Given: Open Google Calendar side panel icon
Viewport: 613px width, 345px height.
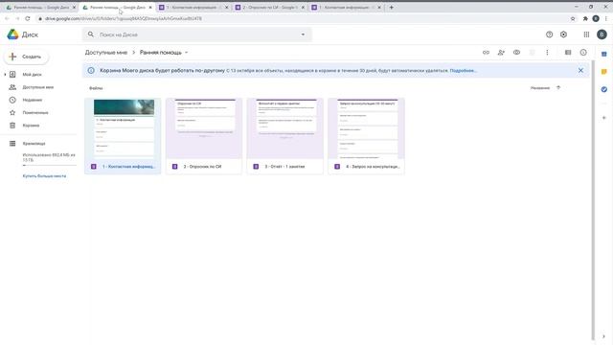Looking at the screenshot, I should [x=604, y=54].
